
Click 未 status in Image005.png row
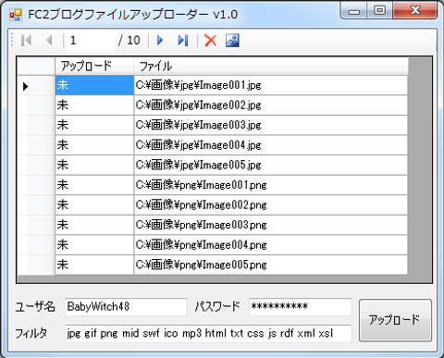[x=94, y=265]
